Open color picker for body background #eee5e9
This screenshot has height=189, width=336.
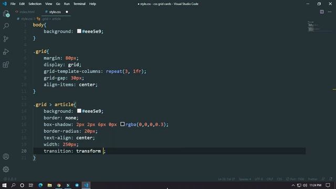point(79,31)
